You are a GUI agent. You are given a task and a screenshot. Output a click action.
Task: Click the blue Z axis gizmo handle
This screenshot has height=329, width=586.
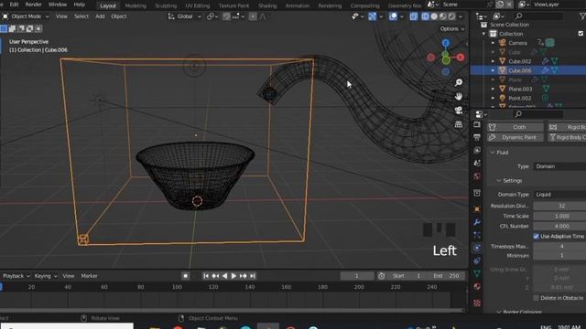pos(446,43)
